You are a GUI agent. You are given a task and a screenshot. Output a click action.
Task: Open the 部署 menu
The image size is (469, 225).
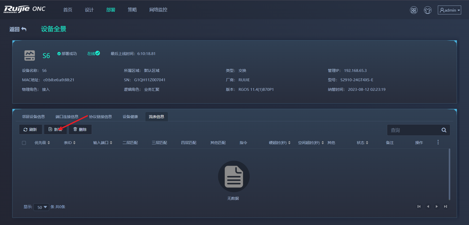pyautogui.click(x=111, y=10)
